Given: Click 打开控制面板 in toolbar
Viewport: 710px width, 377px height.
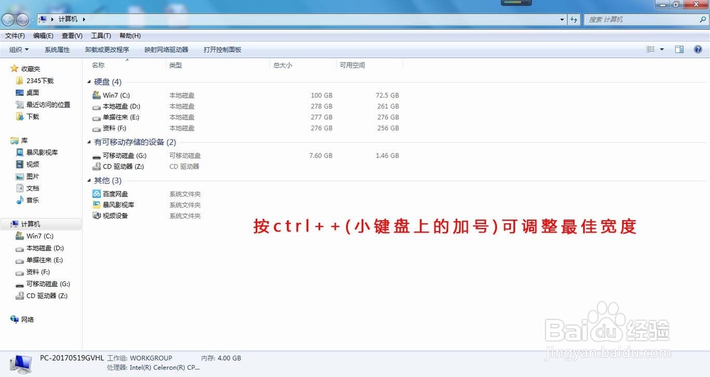Looking at the screenshot, I should coord(222,49).
